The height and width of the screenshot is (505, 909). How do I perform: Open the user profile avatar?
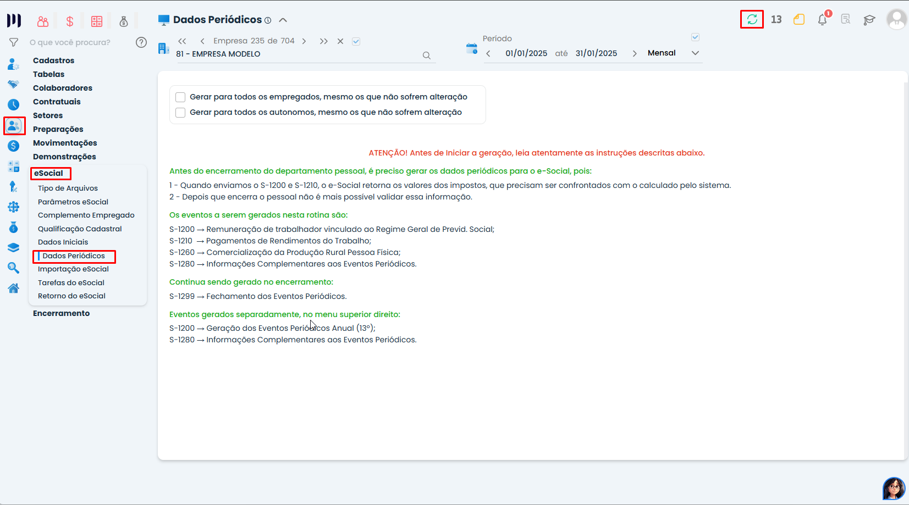tap(896, 20)
